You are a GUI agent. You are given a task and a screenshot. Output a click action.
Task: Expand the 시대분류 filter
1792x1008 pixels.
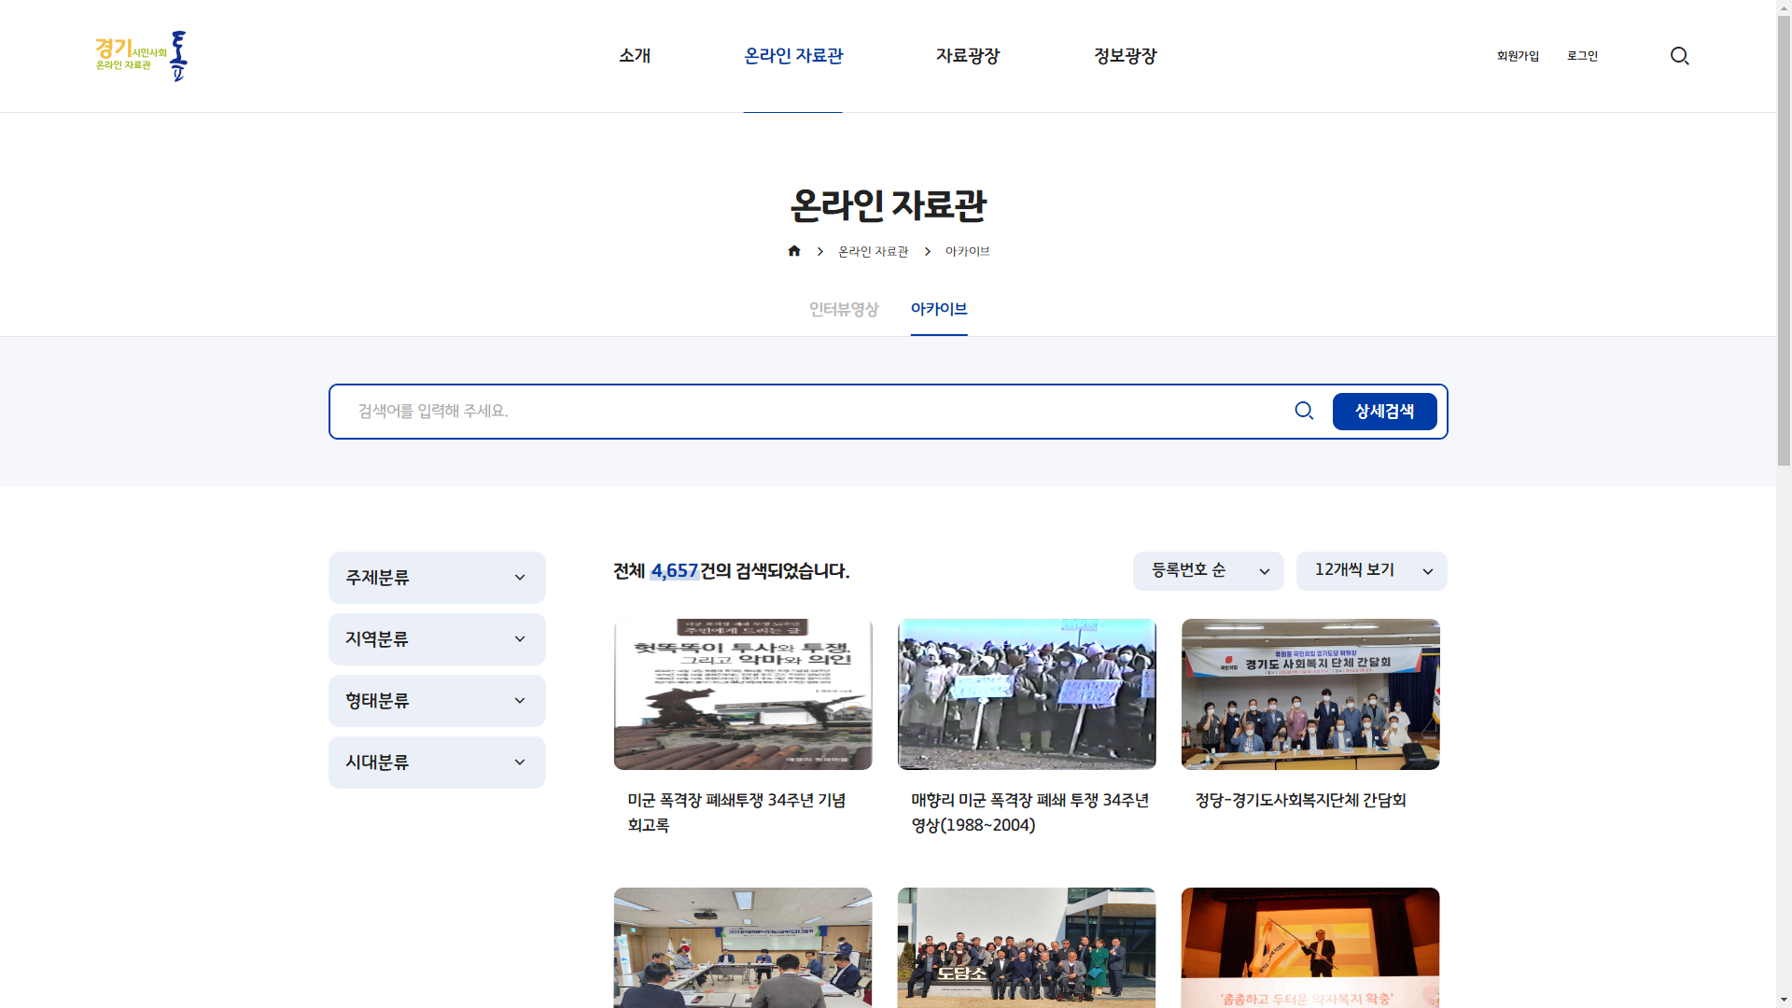click(437, 763)
